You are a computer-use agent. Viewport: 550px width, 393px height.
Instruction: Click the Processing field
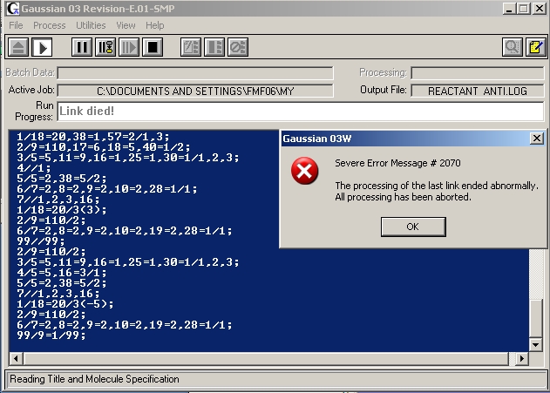478,73
